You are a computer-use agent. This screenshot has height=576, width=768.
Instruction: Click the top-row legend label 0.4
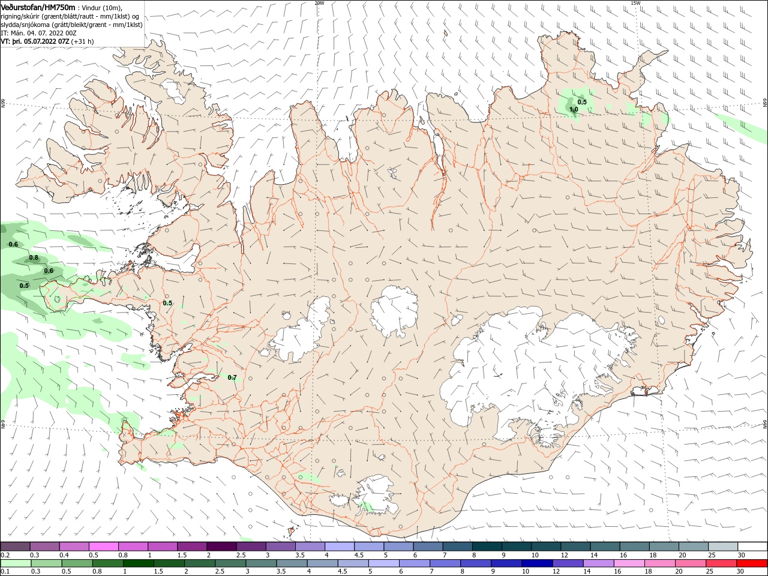pos(64,555)
